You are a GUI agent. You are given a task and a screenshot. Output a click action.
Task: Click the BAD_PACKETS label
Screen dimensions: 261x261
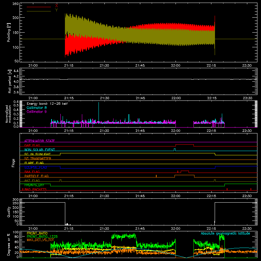tap(36, 189)
